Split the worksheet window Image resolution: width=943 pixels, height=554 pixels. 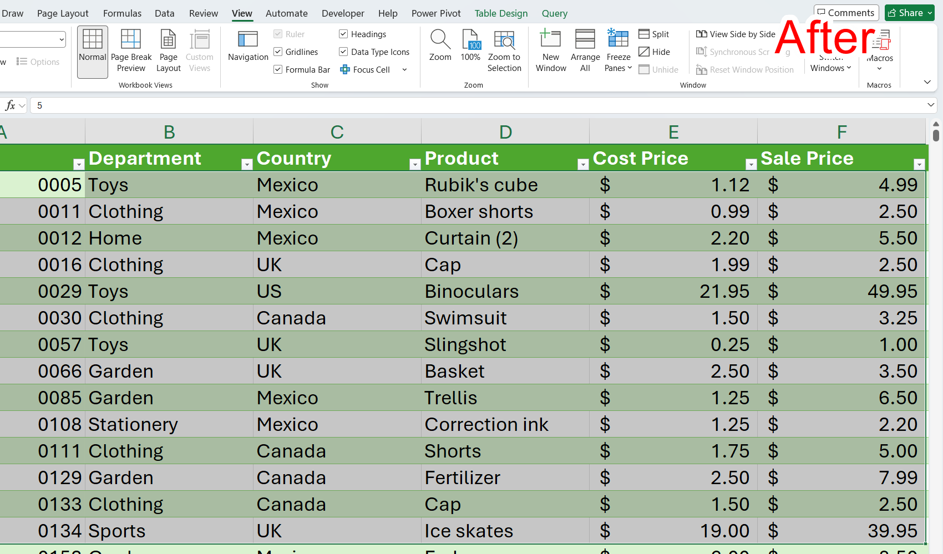click(654, 34)
